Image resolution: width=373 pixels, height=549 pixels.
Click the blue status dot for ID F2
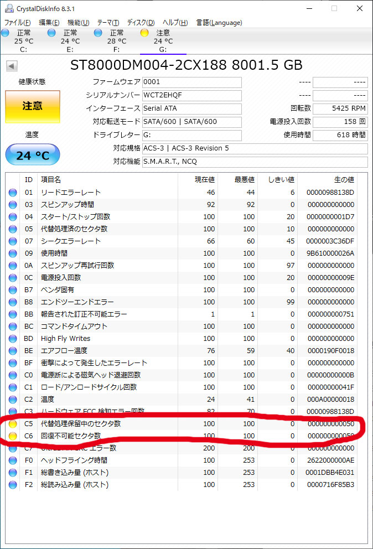[x=13, y=485]
